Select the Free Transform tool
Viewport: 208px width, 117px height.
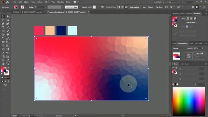click(x=8, y=42)
